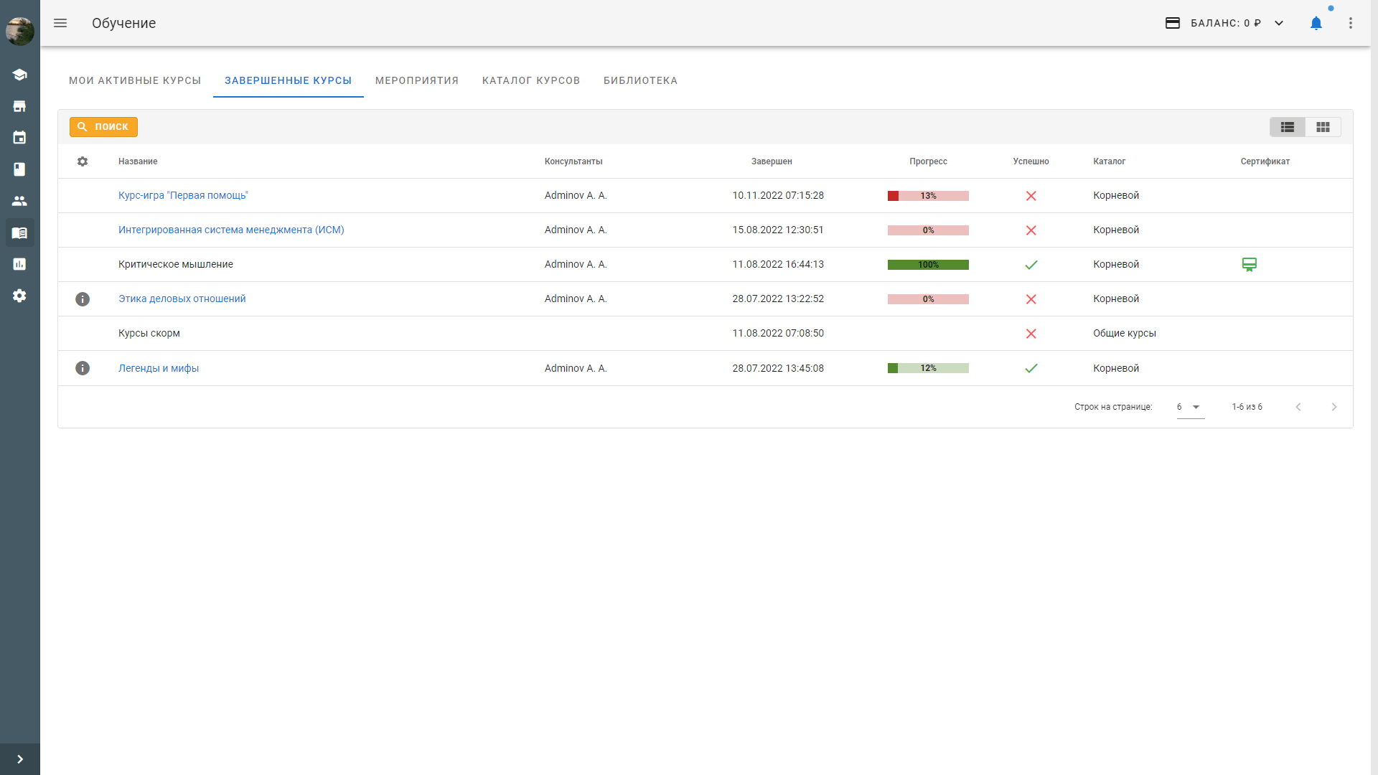Click info icon beside Этика деловых отношений
This screenshot has width=1378, height=775.
coord(83,299)
